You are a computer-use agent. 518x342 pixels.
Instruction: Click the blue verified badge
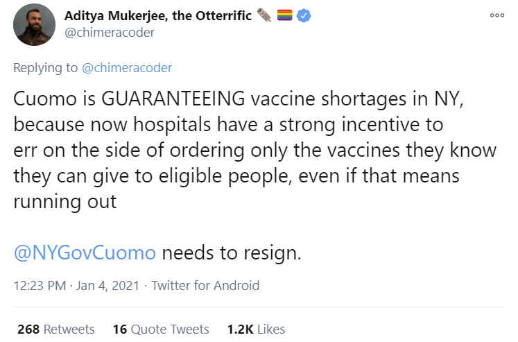coord(304,16)
